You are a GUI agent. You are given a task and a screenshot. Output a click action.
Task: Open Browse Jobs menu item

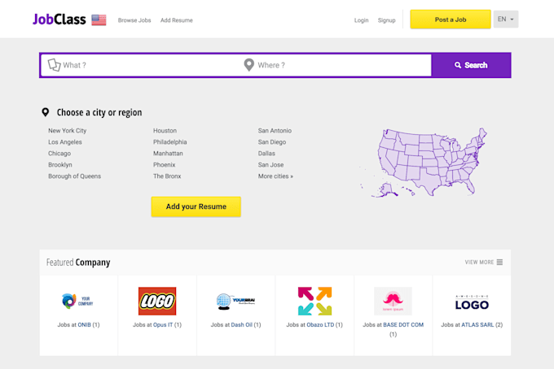(134, 20)
